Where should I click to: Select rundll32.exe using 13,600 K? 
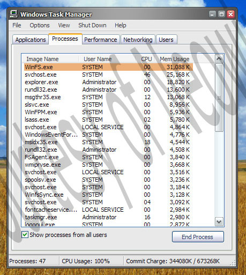[108, 90]
